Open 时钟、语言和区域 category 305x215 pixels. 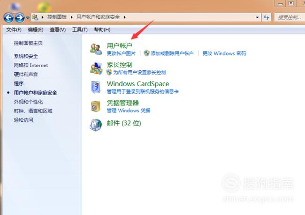(x=33, y=111)
